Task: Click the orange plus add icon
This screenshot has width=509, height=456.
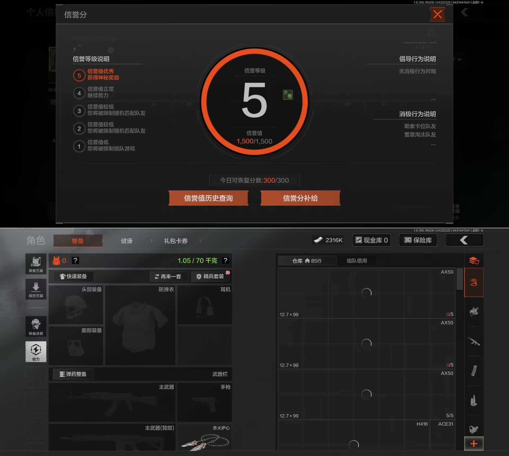Action: point(474,444)
